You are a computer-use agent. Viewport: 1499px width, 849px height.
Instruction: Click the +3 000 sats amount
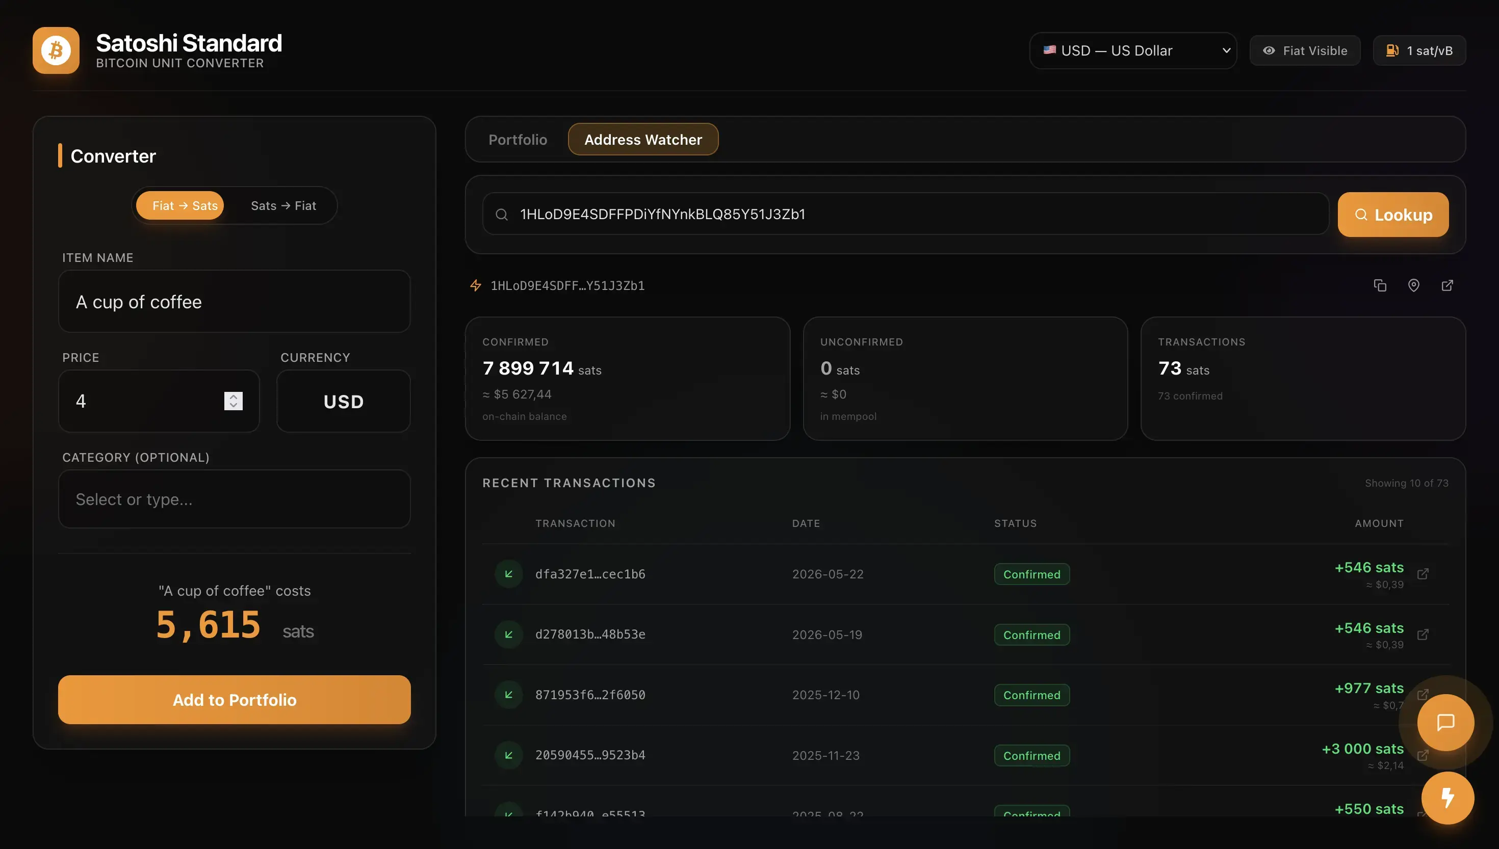pyautogui.click(x=1362, y=749)
